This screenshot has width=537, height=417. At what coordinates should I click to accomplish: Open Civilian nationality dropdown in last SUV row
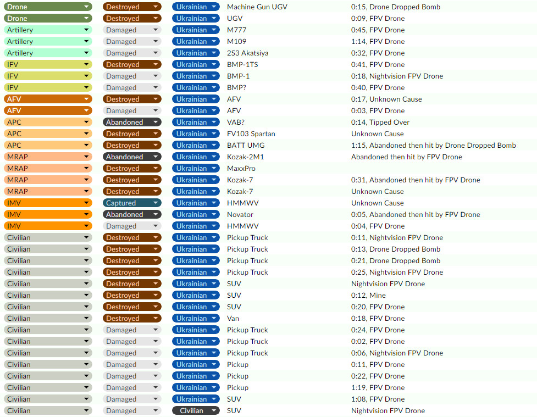(196, 410)
